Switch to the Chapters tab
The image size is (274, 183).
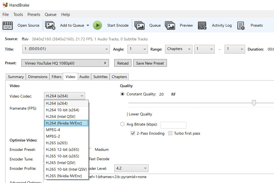(119, 77)
